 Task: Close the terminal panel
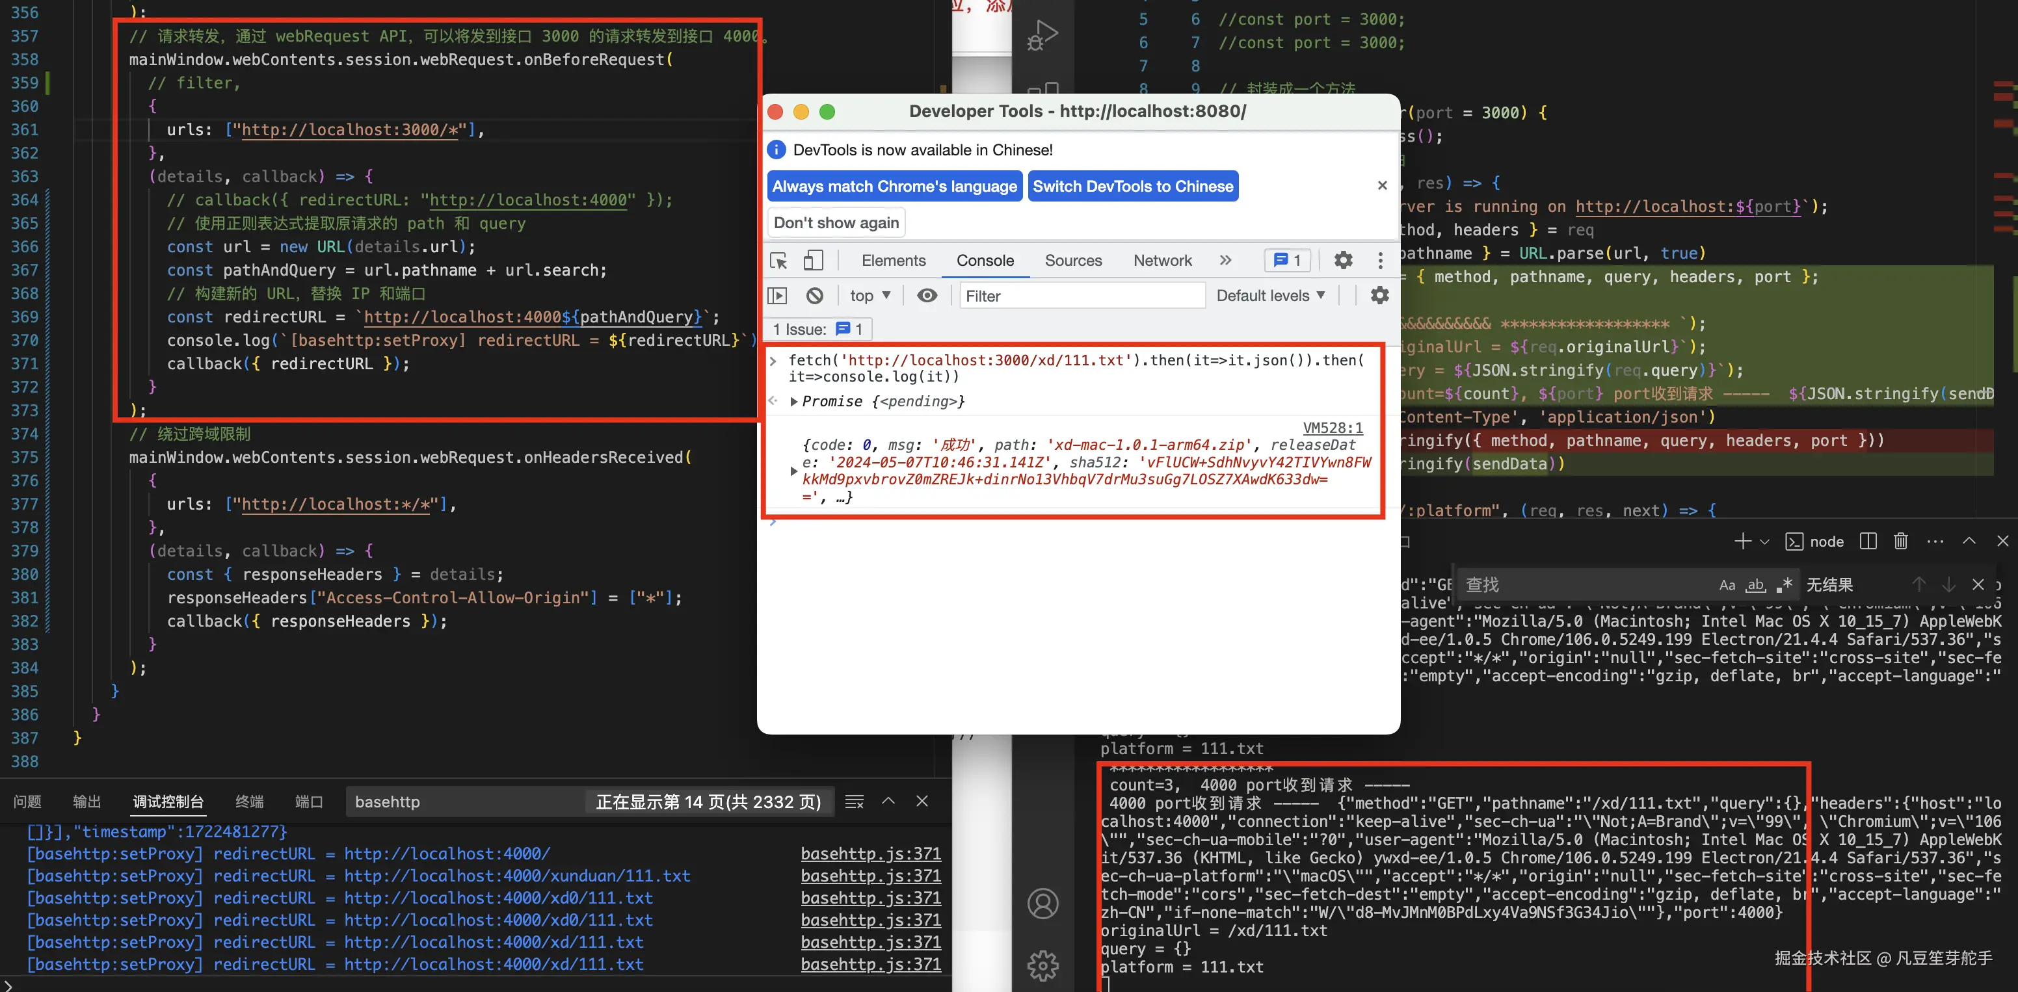(x=2002, y=541)
